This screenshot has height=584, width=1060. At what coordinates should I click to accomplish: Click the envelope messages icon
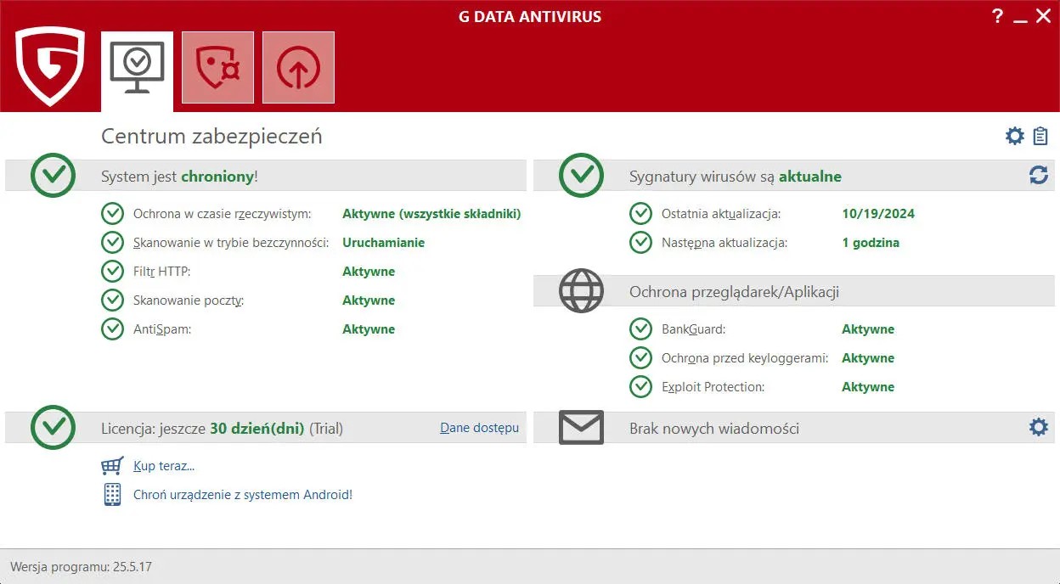(581, 428)
